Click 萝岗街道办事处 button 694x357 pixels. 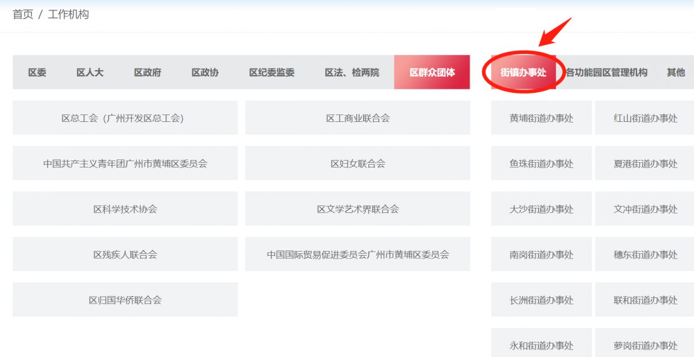pyautogui.click(x=645, y=343)
